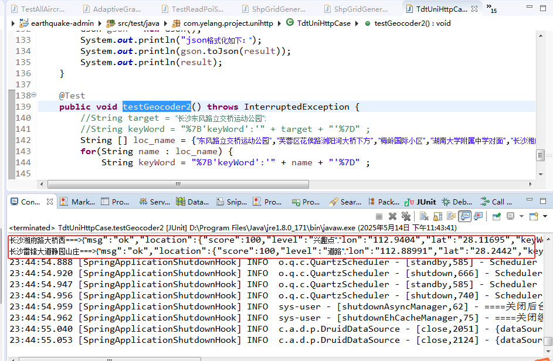Click the src/test/java source folder icon
The height and width of the screenshot is (361, 553).
click(x=111, y=23)
